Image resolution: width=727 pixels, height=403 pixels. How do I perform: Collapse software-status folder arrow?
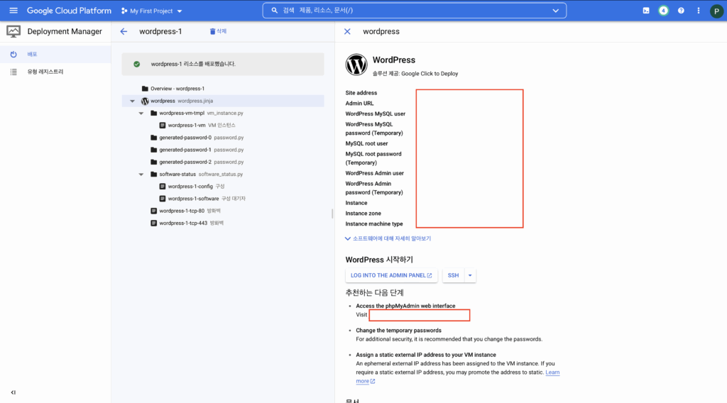141,174
